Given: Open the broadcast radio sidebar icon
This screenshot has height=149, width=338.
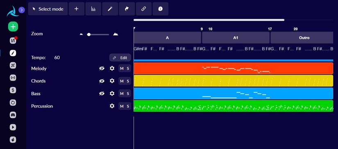Looking at the screenshot, I should pyautogui.click(x=13, y=78).
